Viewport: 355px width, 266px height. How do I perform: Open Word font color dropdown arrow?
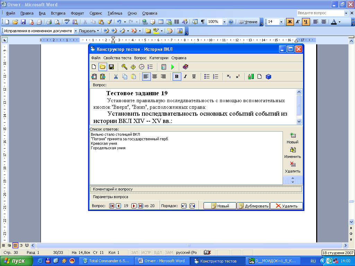pos(339,22)
